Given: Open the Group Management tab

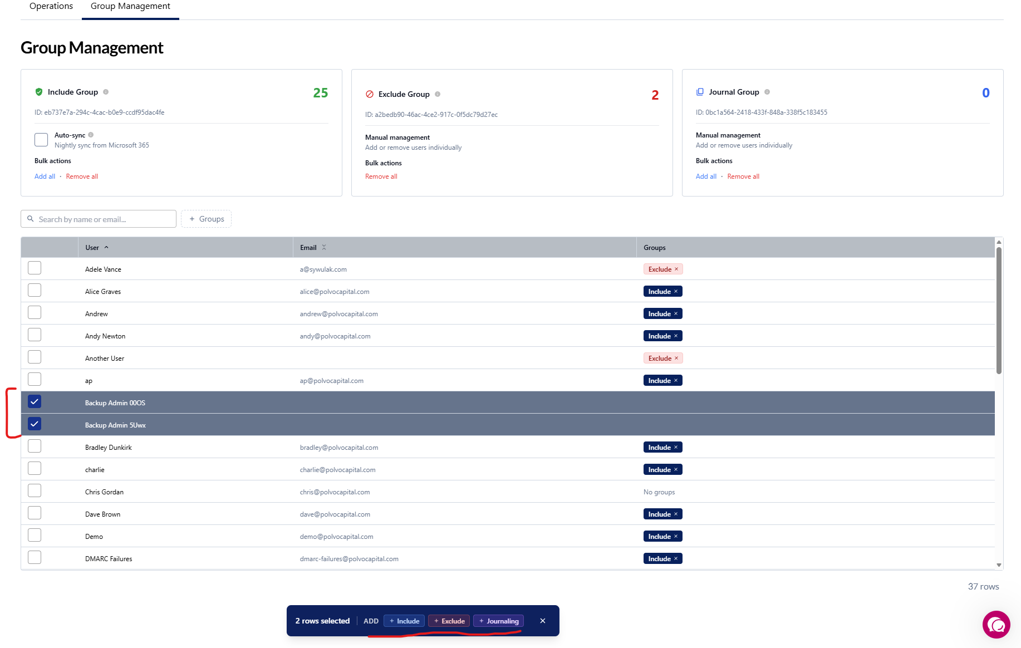Looking at the screenshot, I should tap(130, 6).
